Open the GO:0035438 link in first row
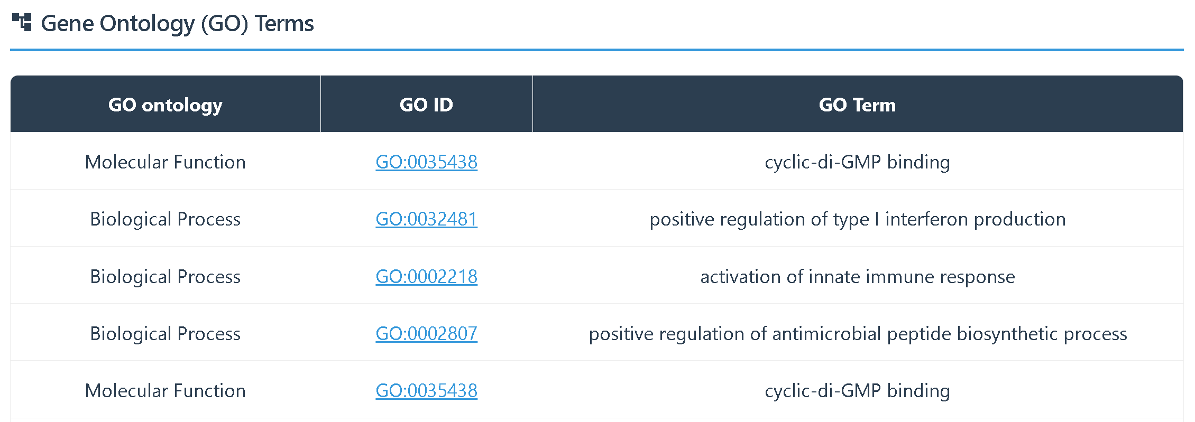Viewport: 1195px width, 422px height. click(426, 162)
